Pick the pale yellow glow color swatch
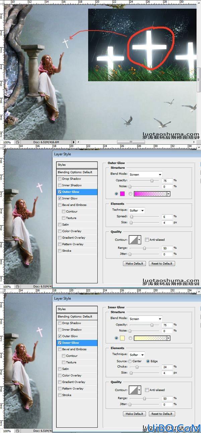The height and width of the screenshot is (433, 201). click(x=122, y=338)
